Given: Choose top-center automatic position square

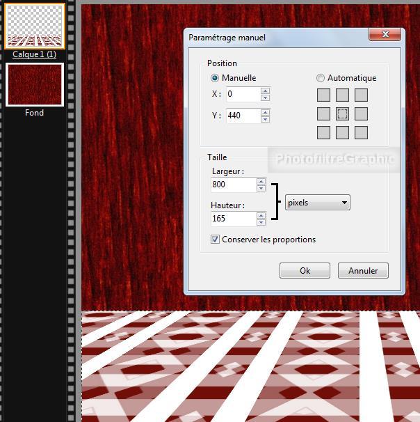Looking at the screenshot, I should [342, 95].
